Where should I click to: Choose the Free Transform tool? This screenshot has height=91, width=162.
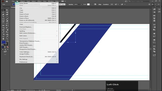point(7,26)
